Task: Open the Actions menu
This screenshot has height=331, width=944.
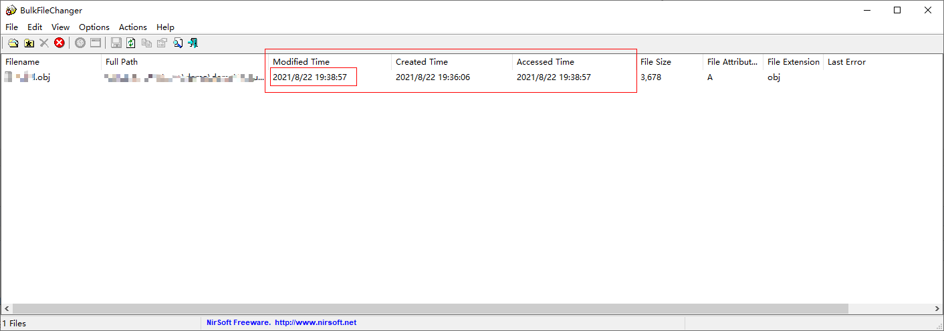Action: (x=133, y=27)
